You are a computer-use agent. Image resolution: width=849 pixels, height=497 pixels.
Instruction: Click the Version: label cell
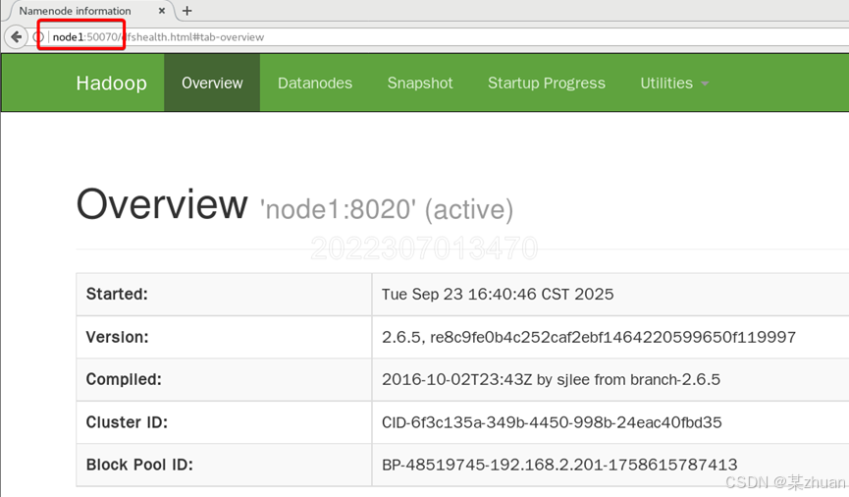(224, 337)
